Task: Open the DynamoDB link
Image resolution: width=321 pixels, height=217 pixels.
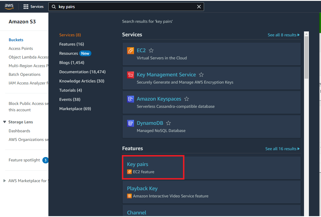Action: (150, 123)
